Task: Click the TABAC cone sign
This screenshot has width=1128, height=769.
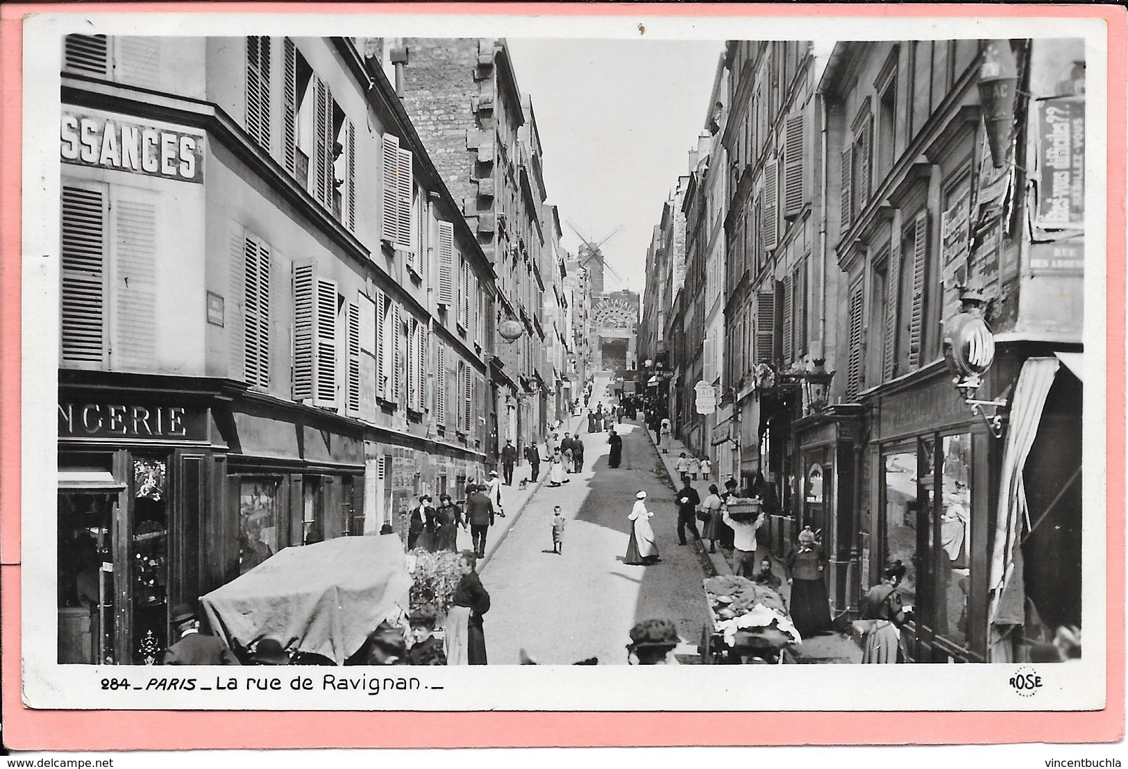Action: pos(997,105)
